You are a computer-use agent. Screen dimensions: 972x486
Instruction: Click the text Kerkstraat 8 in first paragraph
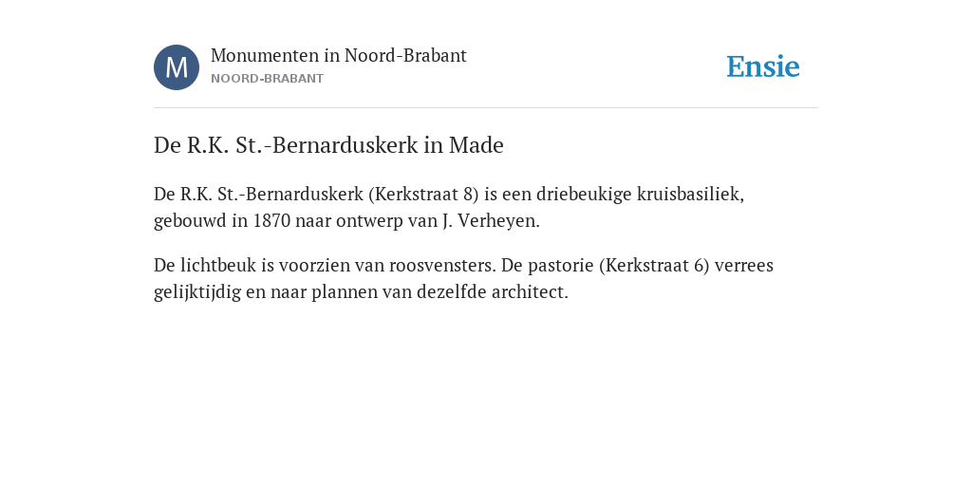tap(424, 194)
